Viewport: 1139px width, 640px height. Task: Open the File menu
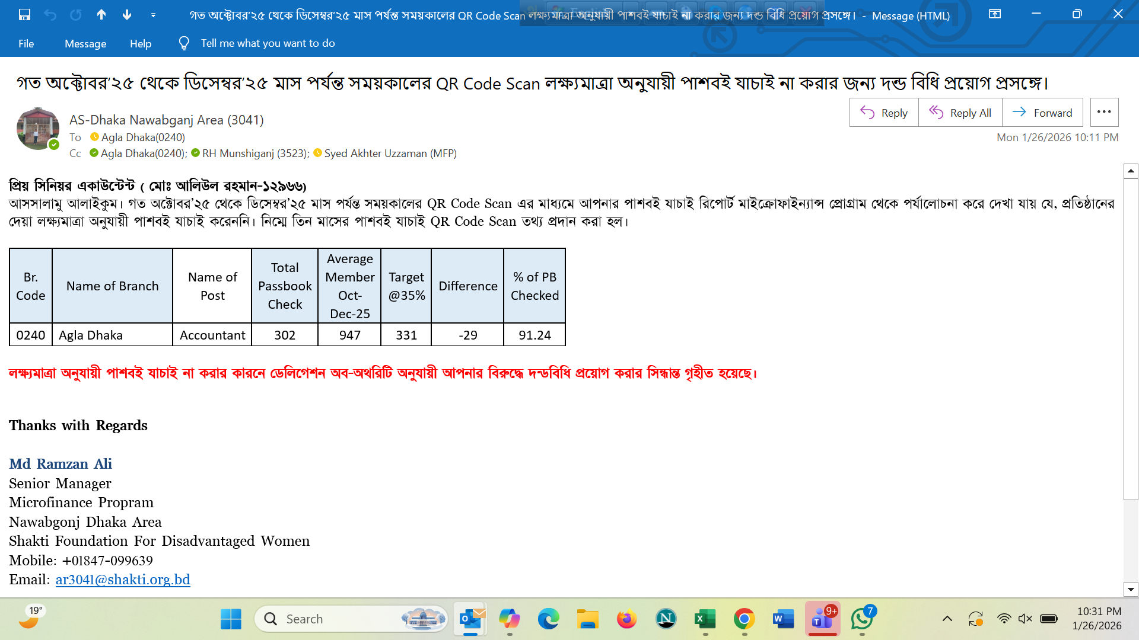pyautogui.click(x=26, y=43)
